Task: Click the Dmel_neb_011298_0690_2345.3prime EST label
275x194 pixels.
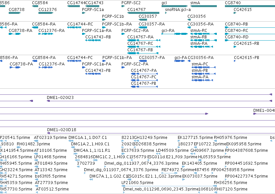Action: [161, 189]
